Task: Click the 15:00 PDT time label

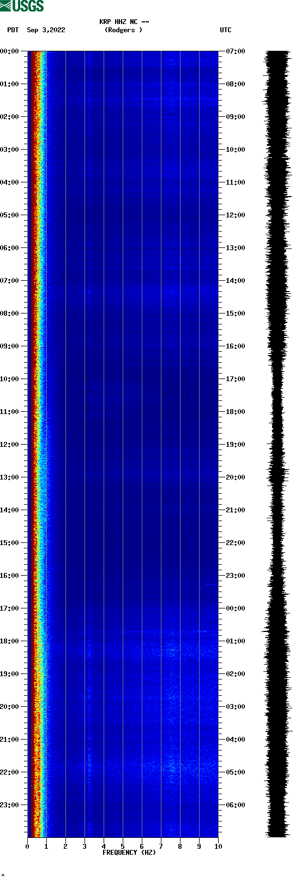Action: tap(10, 543)
